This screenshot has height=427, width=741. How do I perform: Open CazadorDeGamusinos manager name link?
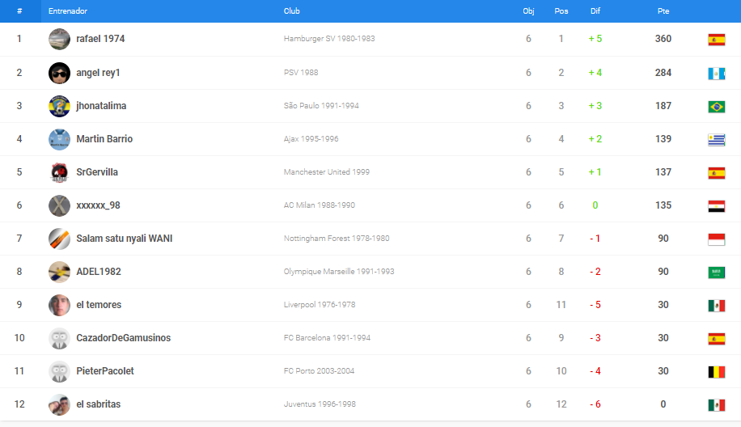pyautogui.click(x=123, y=338)
